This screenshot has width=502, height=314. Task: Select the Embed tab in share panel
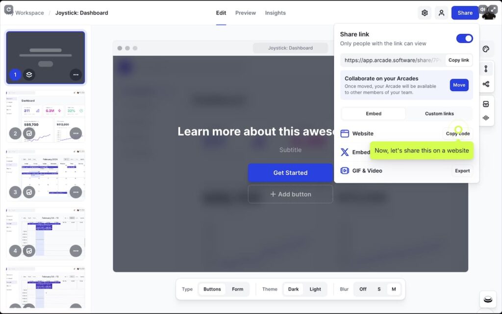point(374,114)
